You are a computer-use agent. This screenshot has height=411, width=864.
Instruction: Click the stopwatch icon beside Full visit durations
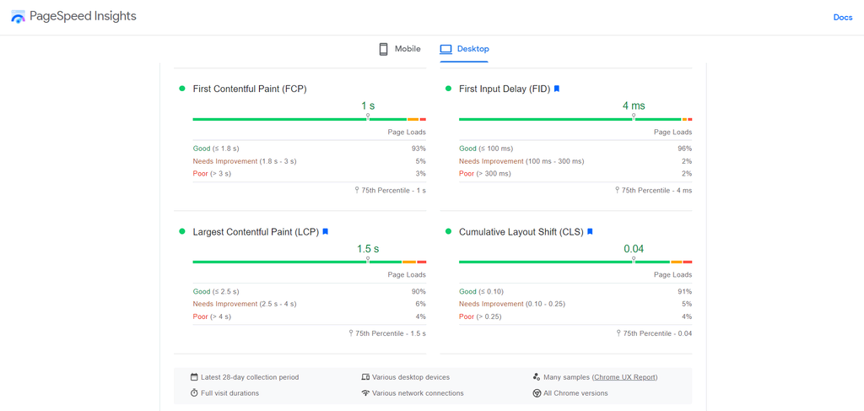(x=194, y=393)
